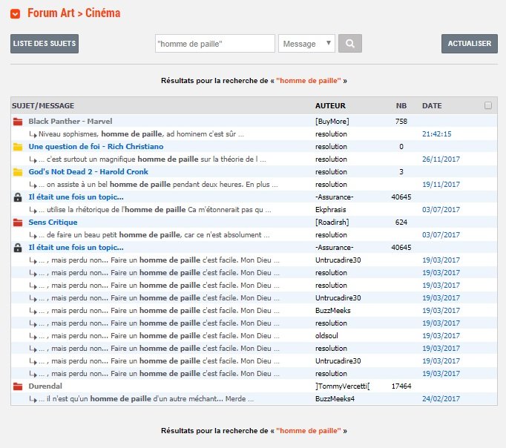This screenshot has height=448, width=506.
Task: Click red folder icon beside Durendal topic
Action: tap(18, 386)
